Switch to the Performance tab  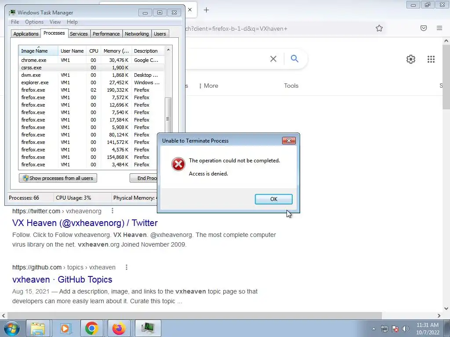click(x=106, y=34)
